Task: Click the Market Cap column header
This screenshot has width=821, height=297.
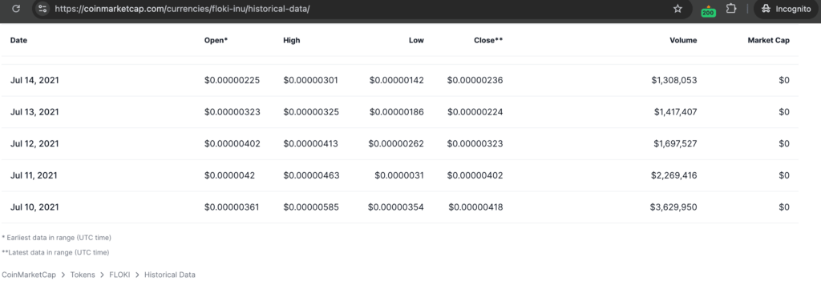Action: [x=769, y=40]
